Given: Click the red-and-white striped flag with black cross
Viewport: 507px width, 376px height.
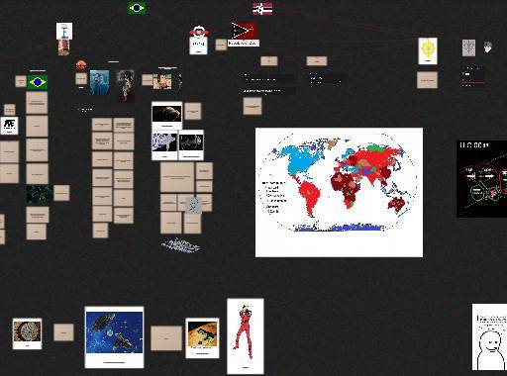Looking at the screenshot, I should click(x=262, y=8).
